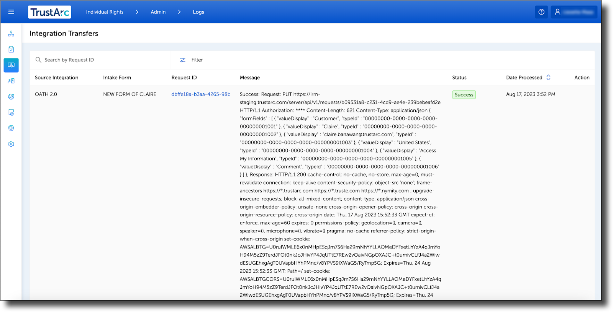Open the brain sidebar icon
Screen dimensions: 613x312
pyautogui.click(x=11, y=128)
